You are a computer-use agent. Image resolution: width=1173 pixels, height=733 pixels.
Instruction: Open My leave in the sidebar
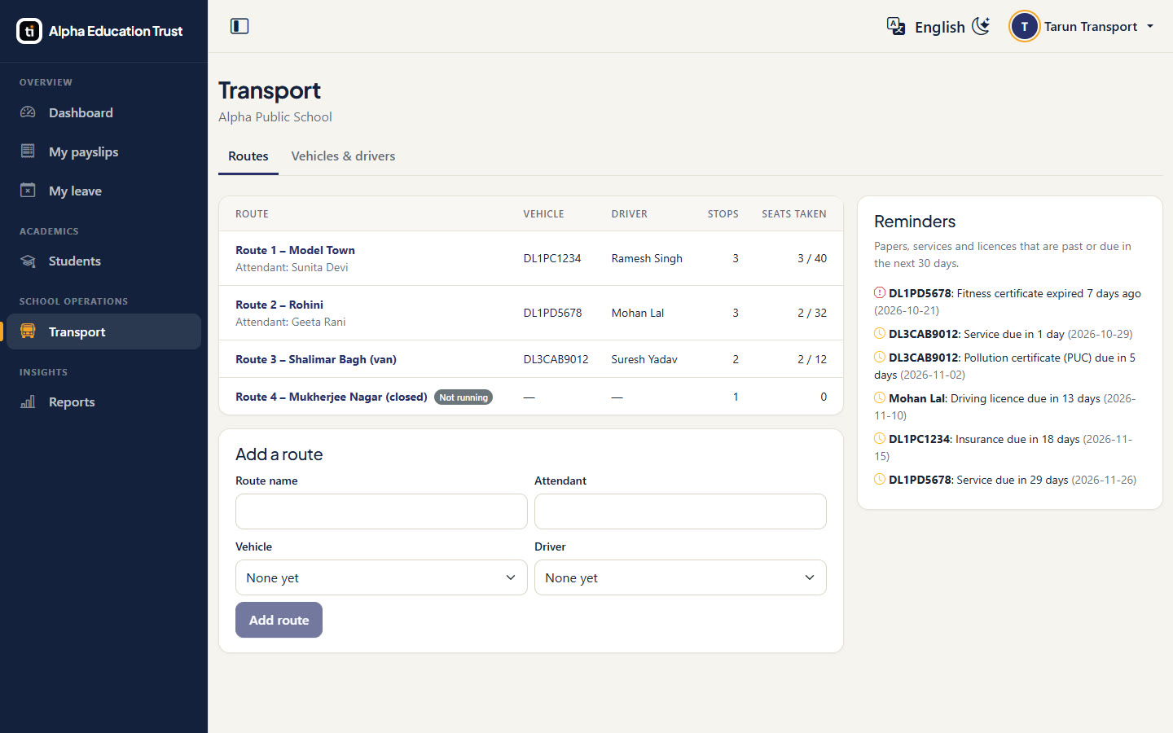[x=103, y=191]
